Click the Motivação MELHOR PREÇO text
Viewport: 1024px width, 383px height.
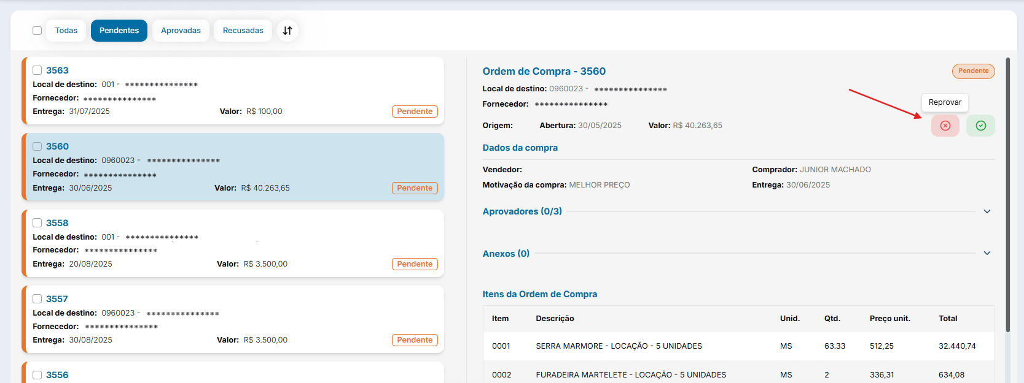pos(557,185)
